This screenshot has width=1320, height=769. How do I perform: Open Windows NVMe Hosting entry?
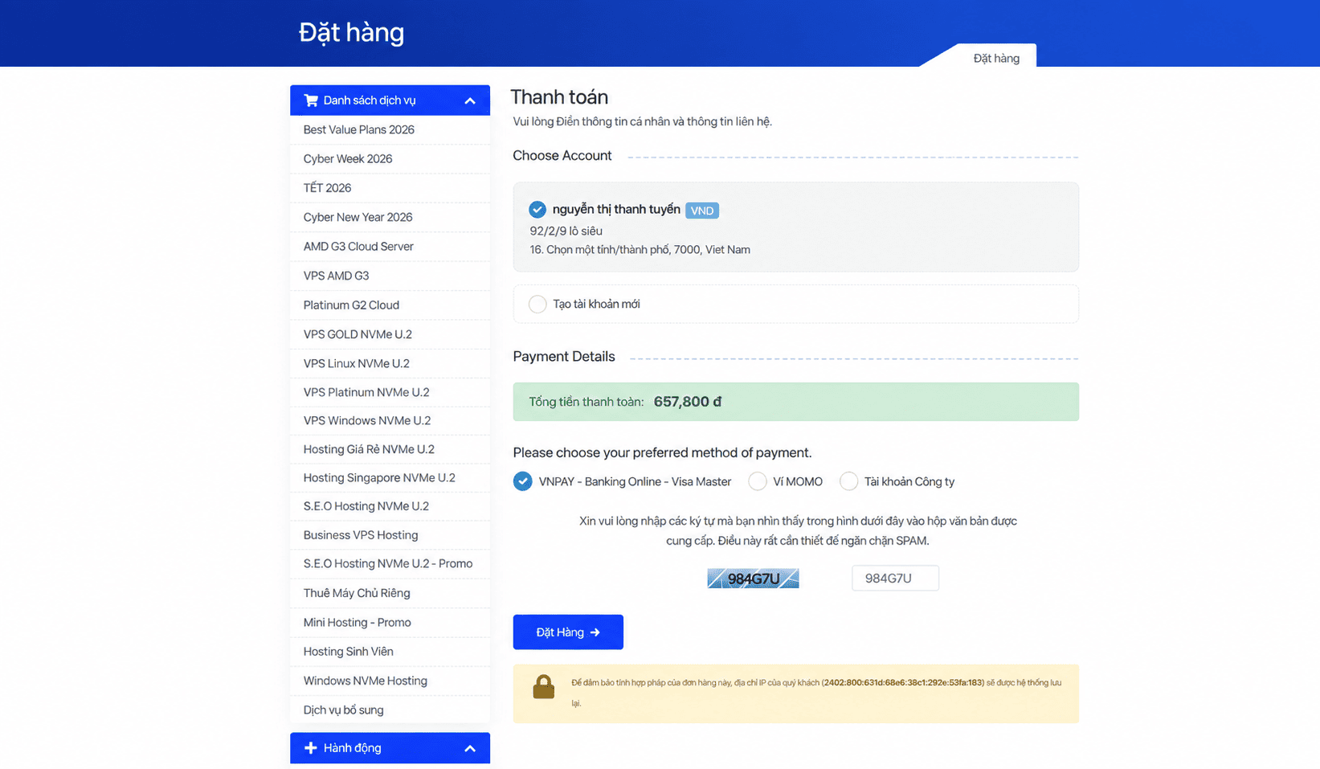point(390,681)
